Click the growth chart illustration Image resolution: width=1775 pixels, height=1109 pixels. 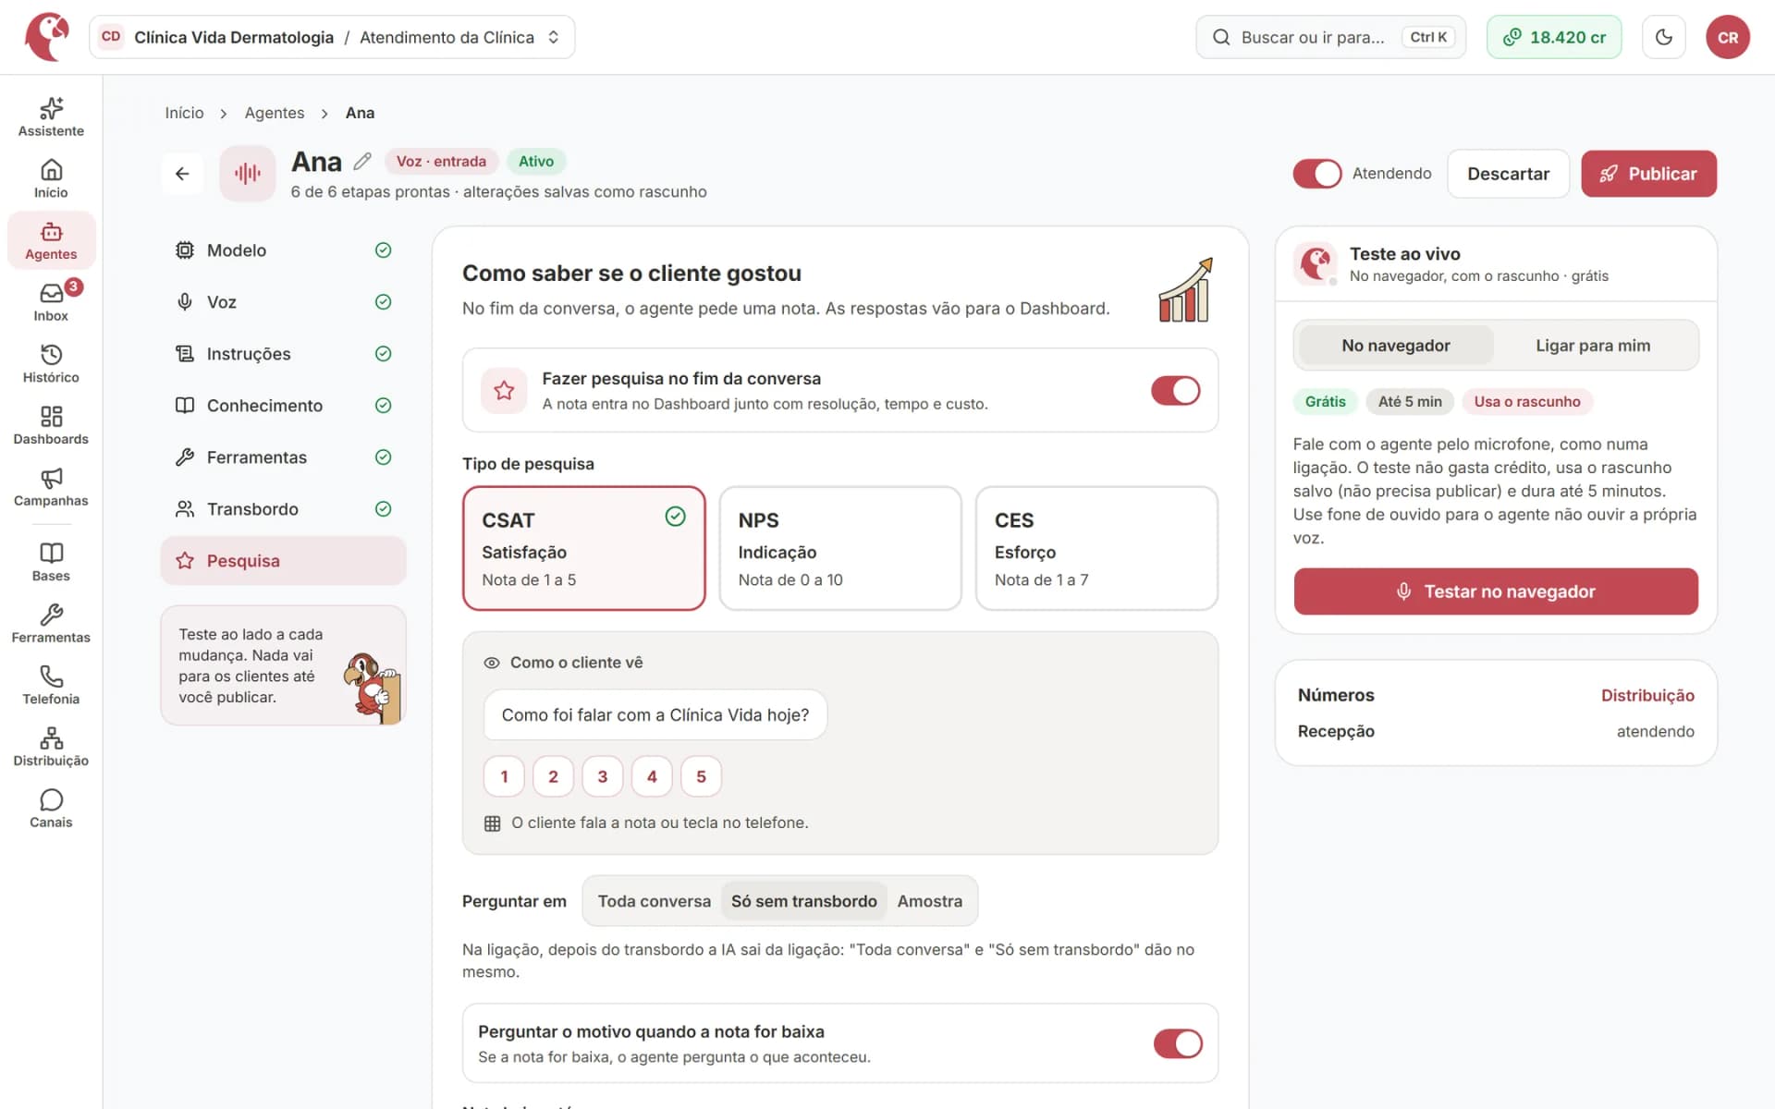[1185, 289]
